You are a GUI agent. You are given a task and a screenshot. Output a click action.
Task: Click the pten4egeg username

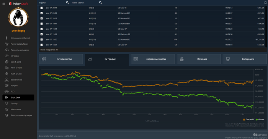click(18, 31)
